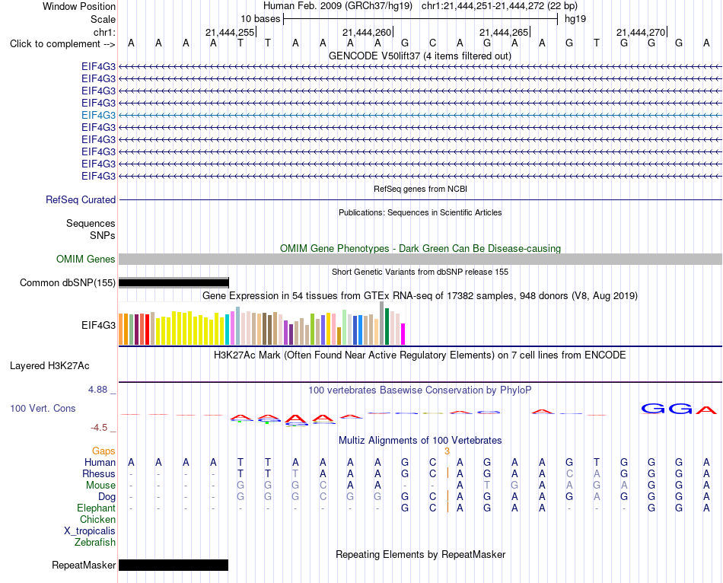Click the green OMIM Gene Phenotypes title
The width and height of the screenshot is (723, 583).
(420, 248)
